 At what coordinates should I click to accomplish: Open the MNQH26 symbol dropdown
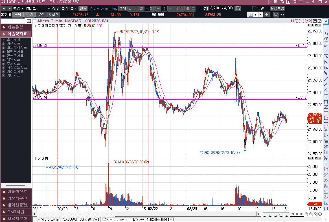pyautogui.click(x=48, y=8)
